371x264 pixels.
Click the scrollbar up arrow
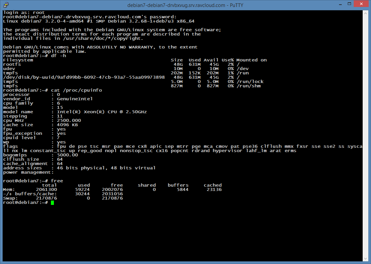(x=365, y=14)
